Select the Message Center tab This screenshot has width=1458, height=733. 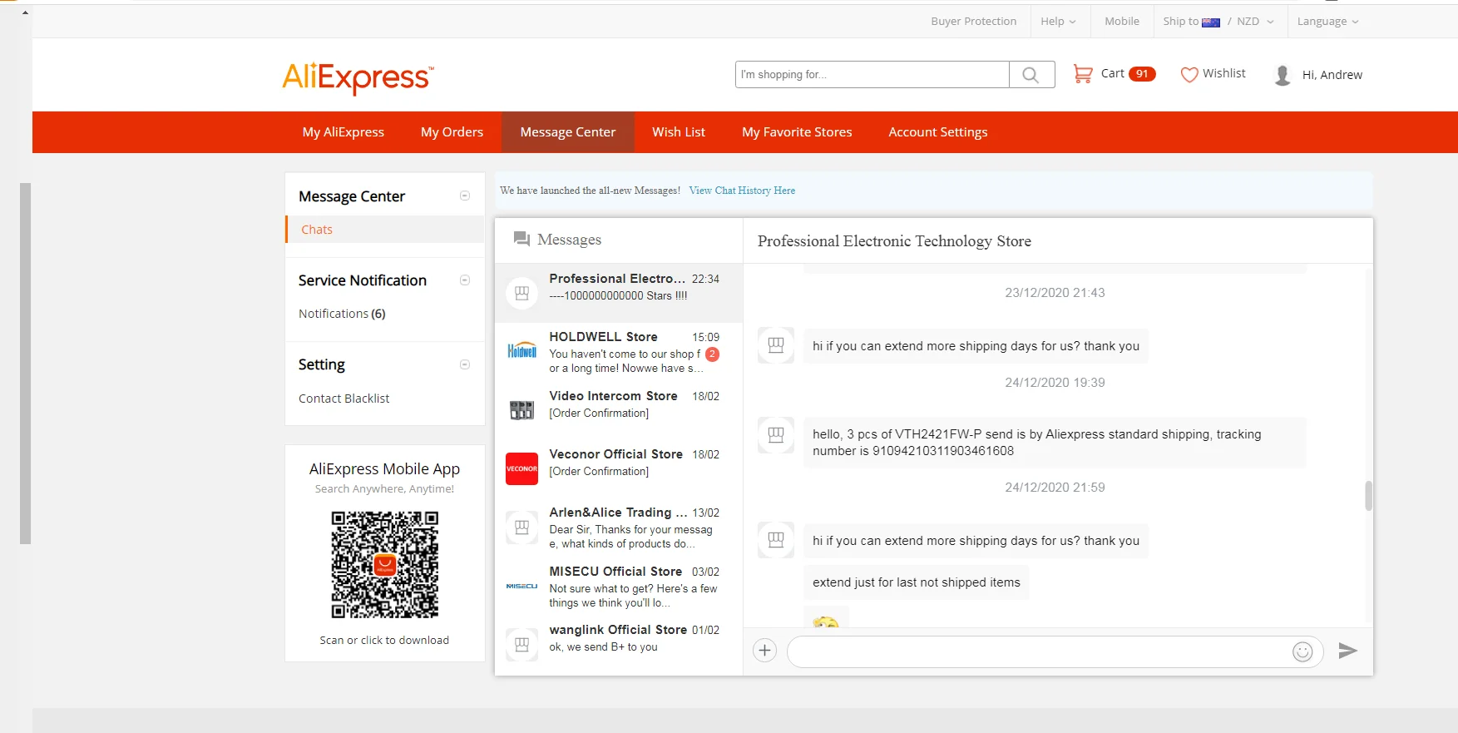(x=568, y=132)
